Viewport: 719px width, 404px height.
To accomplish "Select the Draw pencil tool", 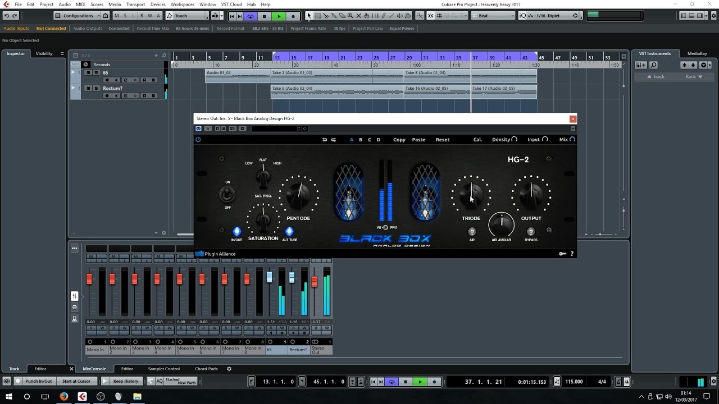I will 383,16.
